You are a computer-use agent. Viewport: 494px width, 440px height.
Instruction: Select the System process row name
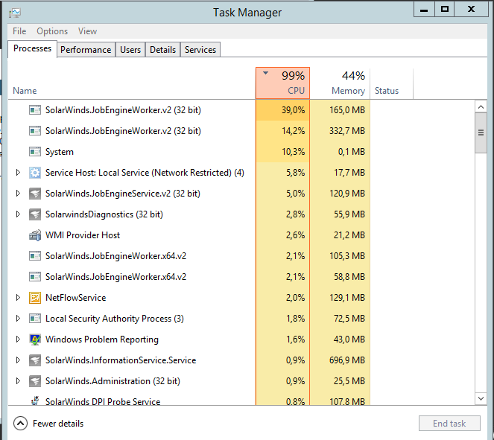click(x=60, y=152)
